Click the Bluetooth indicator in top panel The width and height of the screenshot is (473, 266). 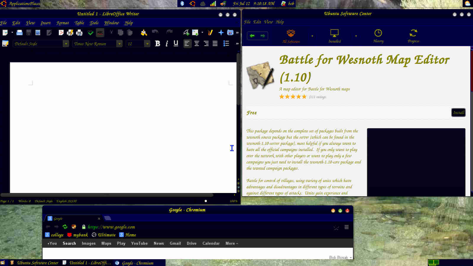[182, 4]
